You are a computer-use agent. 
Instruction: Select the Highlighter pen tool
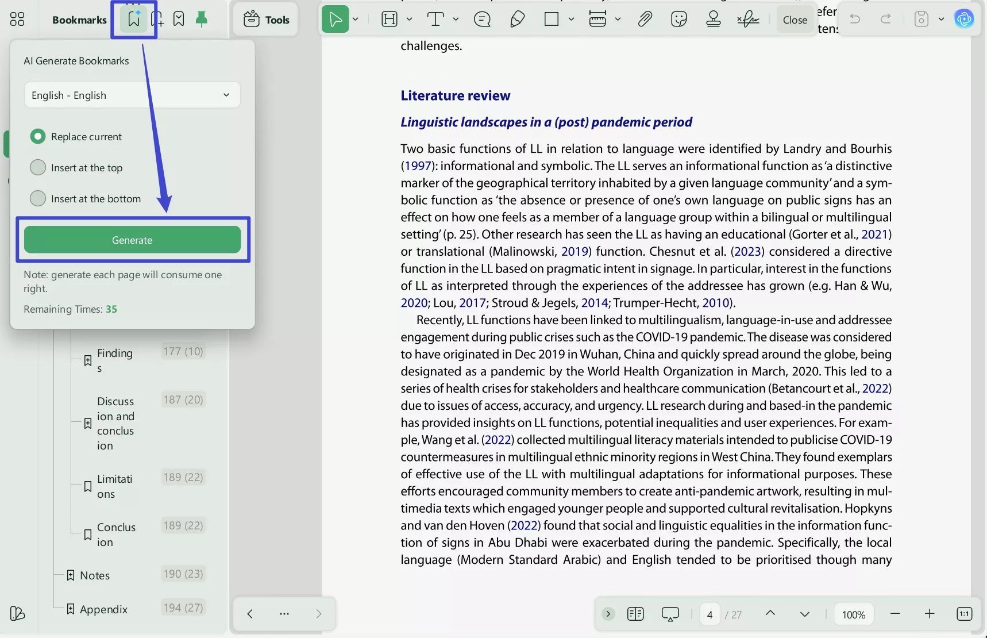[x=516, y=19]
